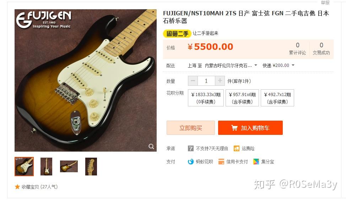Select the ¥1833.33x3期 installment option
Viewport: 346px width, 200px height.
tap(206, 98)
